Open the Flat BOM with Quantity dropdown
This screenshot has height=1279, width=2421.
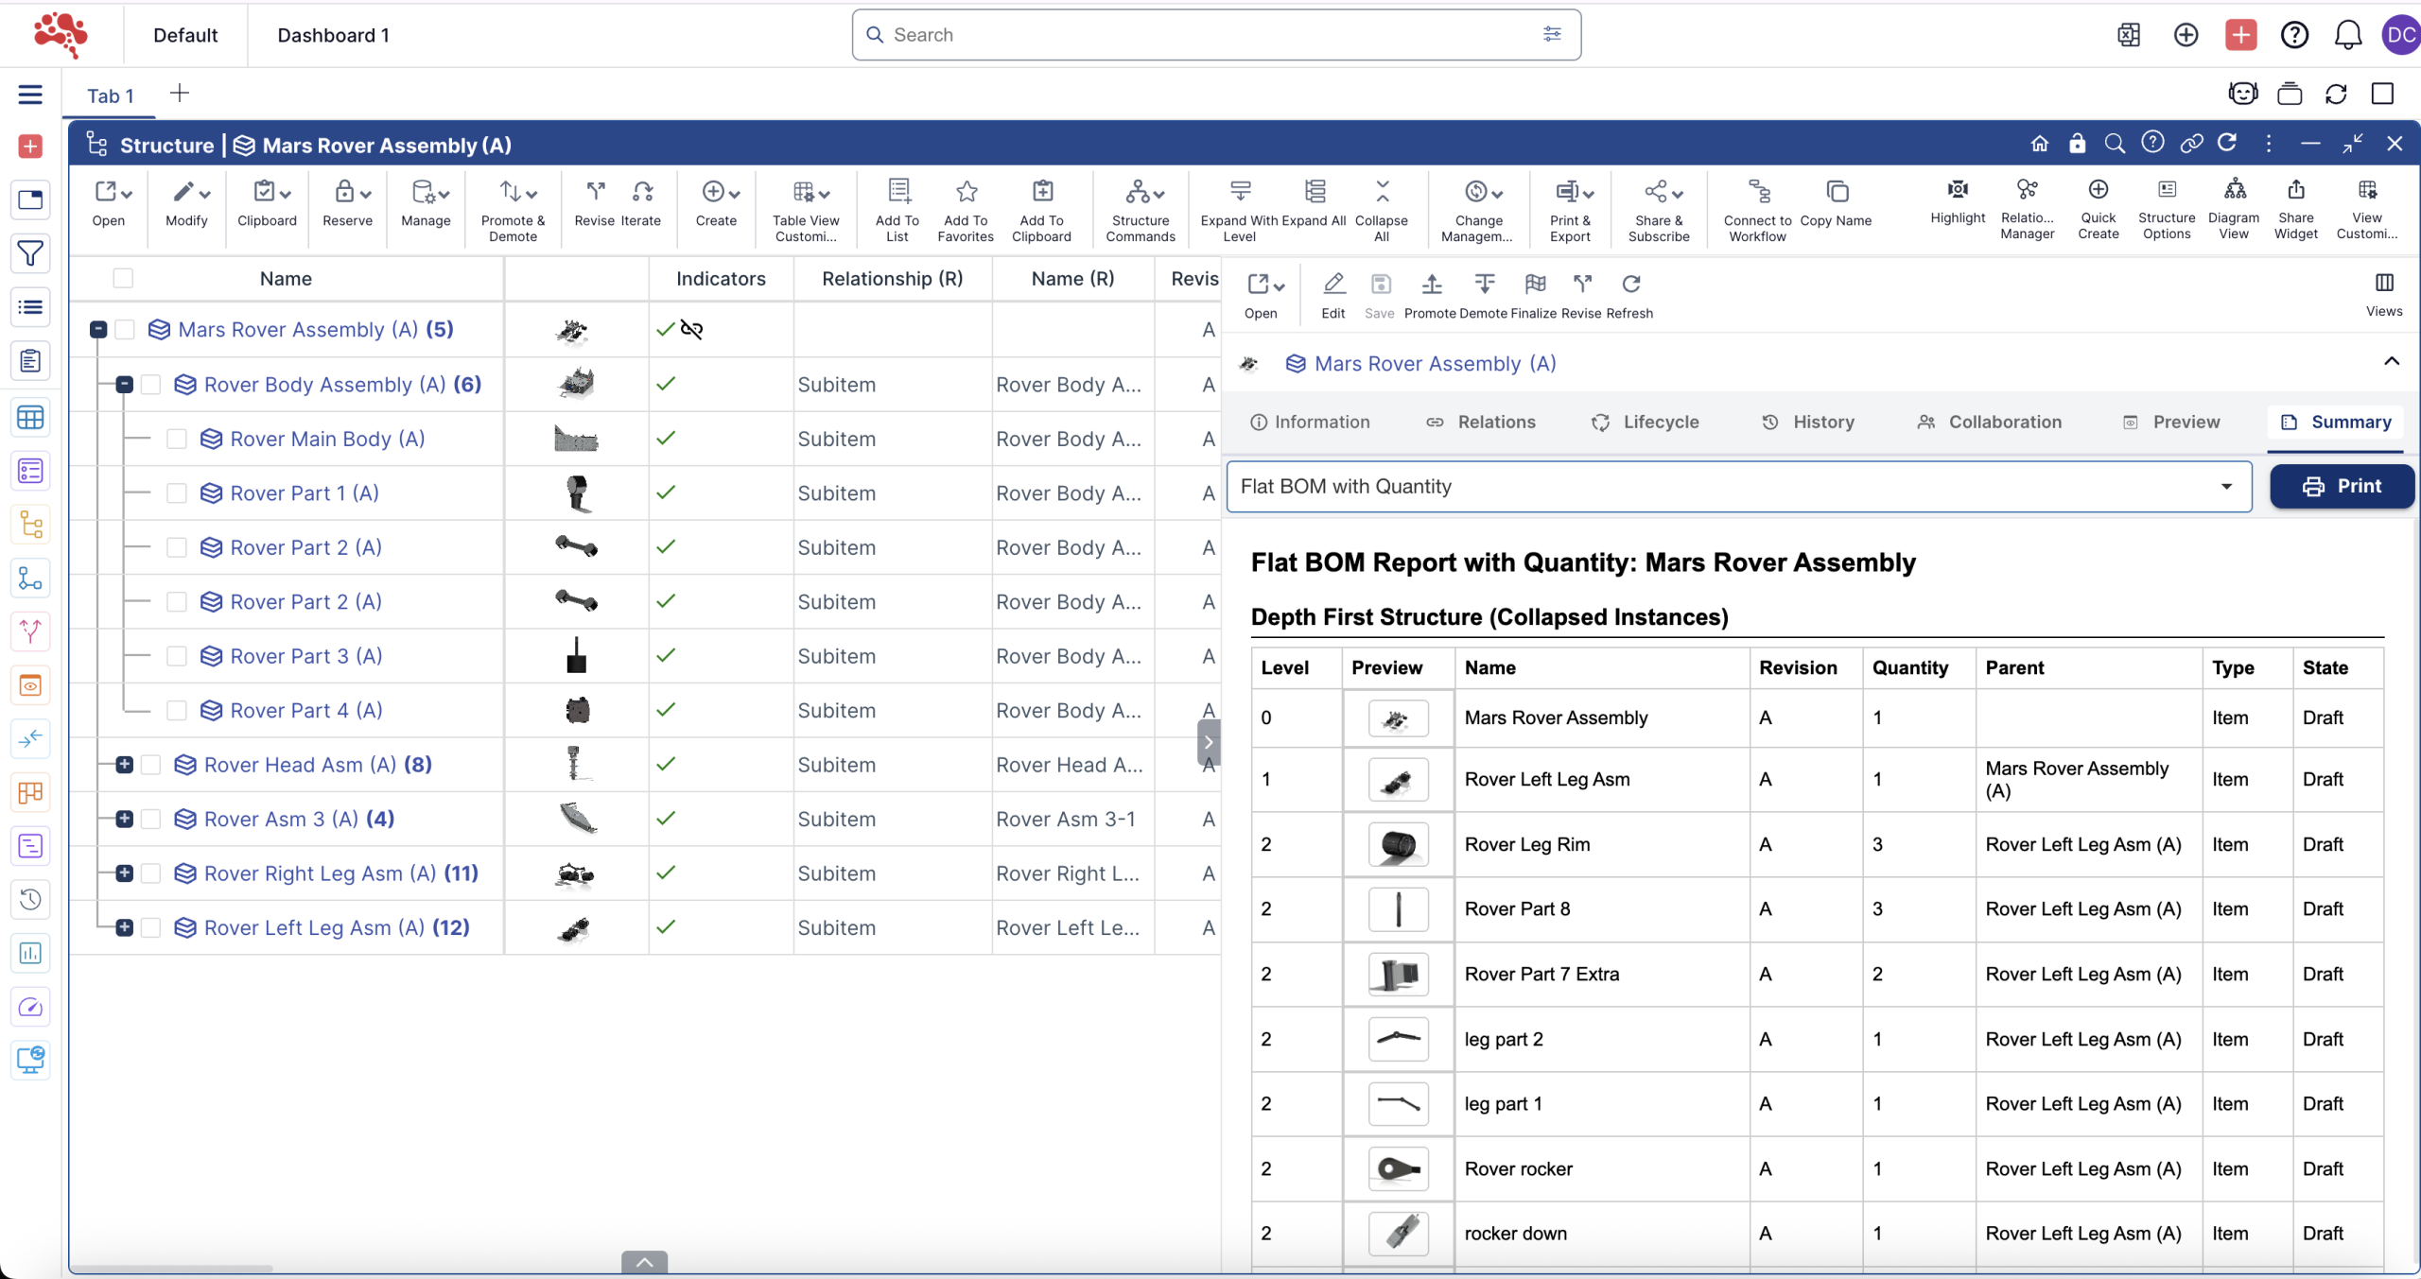click(x=1738, y=486)
